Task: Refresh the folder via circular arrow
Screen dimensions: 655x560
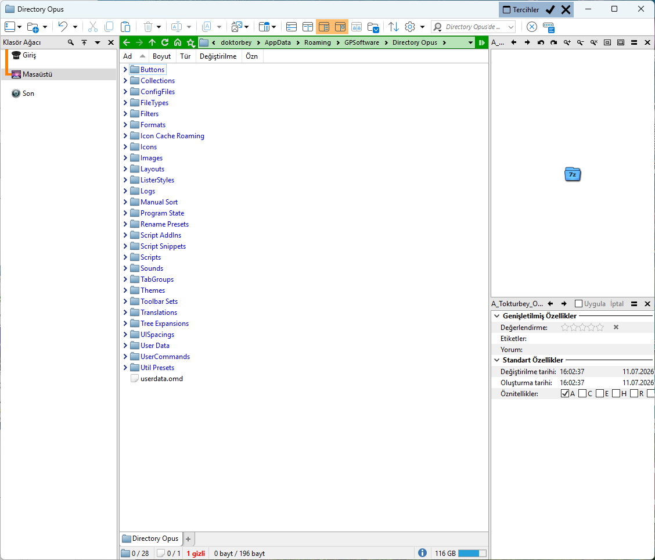Action: (165, 42)
